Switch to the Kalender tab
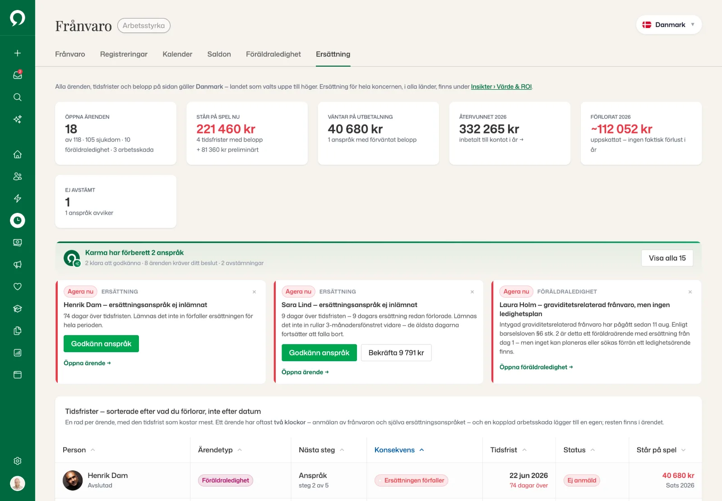Screen dimensions: 722x501 [x=177, y=54]
